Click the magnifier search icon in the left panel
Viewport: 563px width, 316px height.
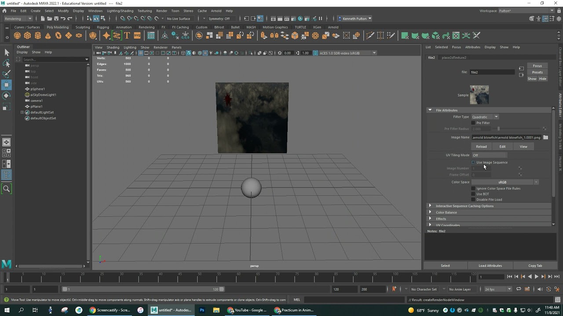pyautogui.click(x=7, y=189)
